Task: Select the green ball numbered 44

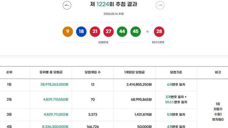Action: [122, 32]
